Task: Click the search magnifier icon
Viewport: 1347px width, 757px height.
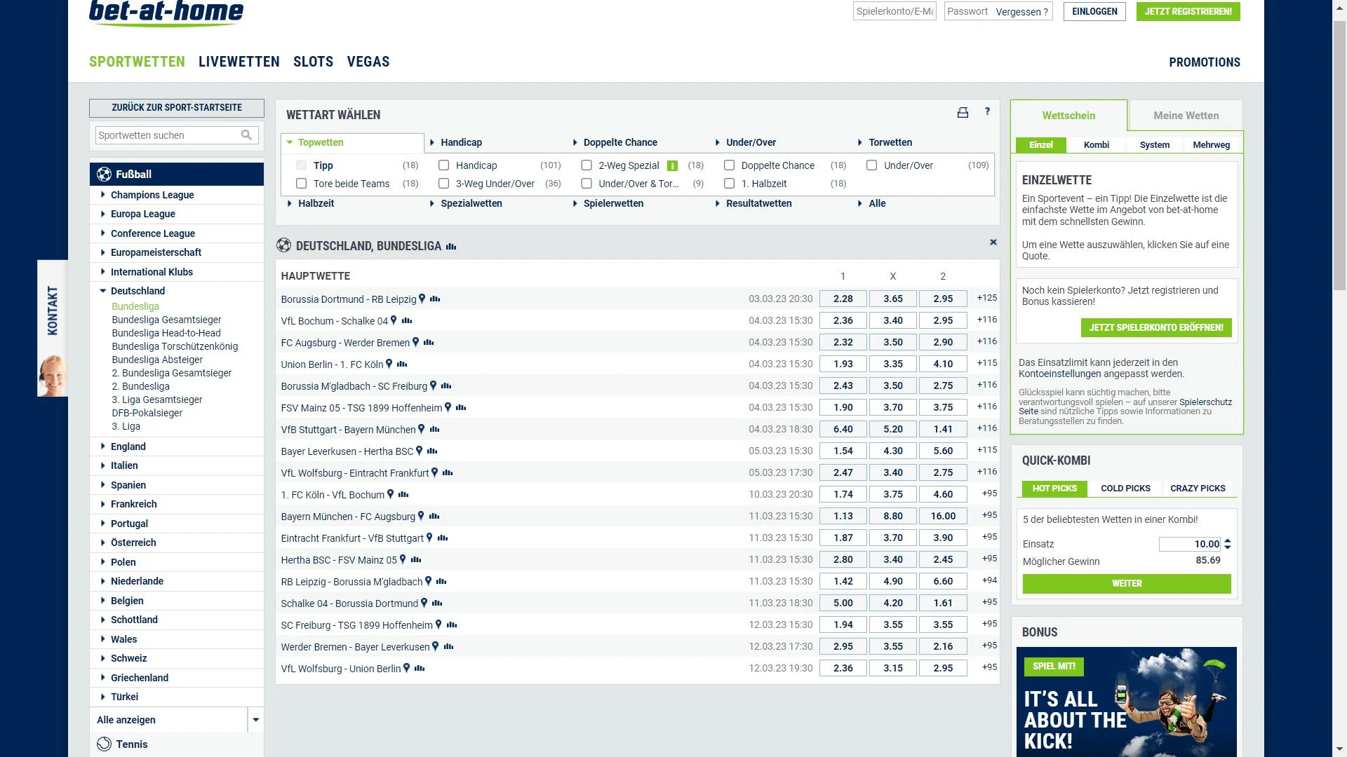Action: [246, 135]
